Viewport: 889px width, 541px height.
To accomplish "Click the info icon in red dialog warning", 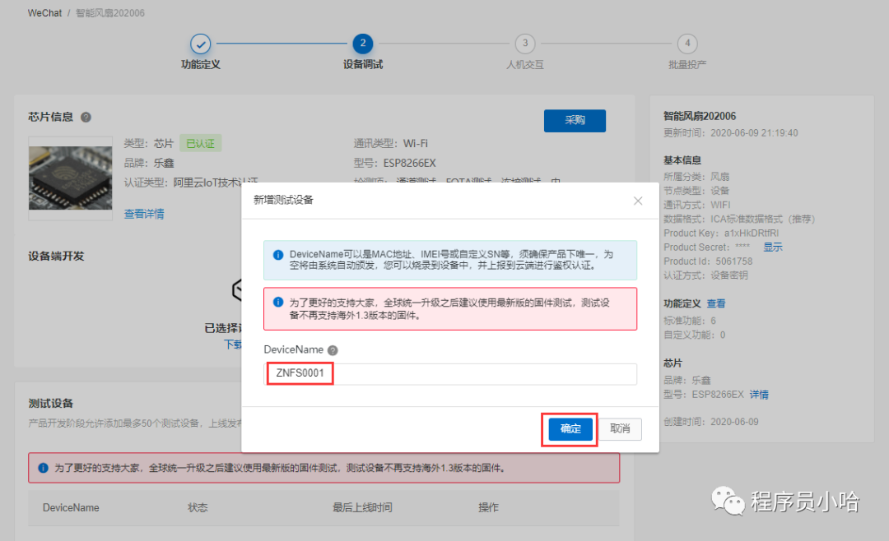I will point(278,302).
